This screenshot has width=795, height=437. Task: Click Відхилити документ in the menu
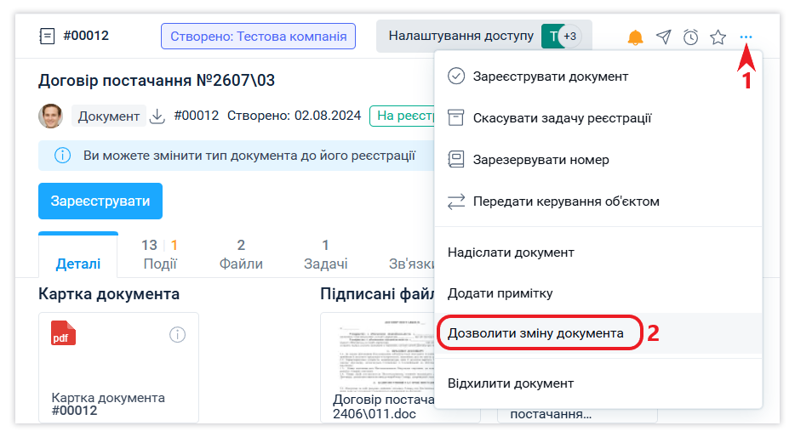tap(511, 384)
